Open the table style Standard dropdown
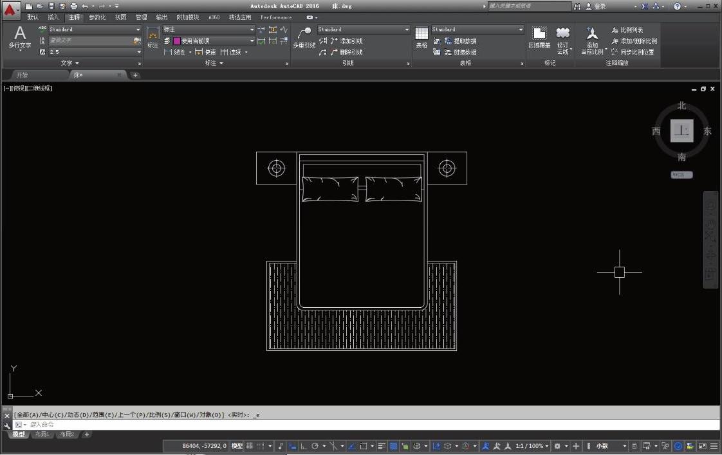The width and height of the screenshot is (722, 455). tap(477, 30)
